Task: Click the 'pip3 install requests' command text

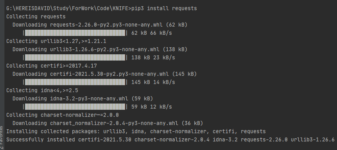Action: coord(164,8)
